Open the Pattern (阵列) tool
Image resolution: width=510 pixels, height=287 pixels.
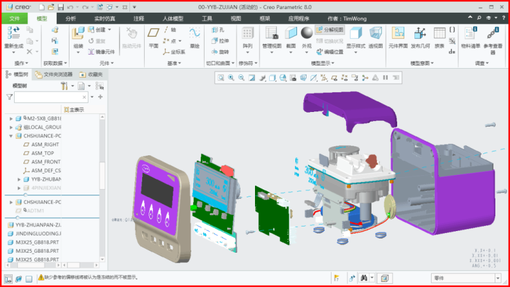tap(247, 36)
